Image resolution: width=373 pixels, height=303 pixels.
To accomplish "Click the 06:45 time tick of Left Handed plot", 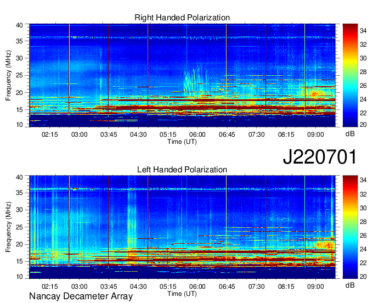I will [x=227, y=287].
